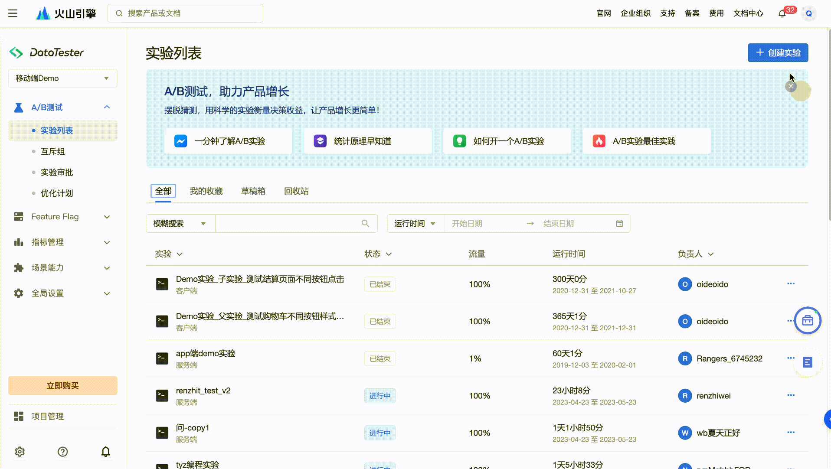Image resolution: width=831 pixels, height=469 pixels.
Task: Click the calendar icon in date range
Action: (x=619, y=224)
